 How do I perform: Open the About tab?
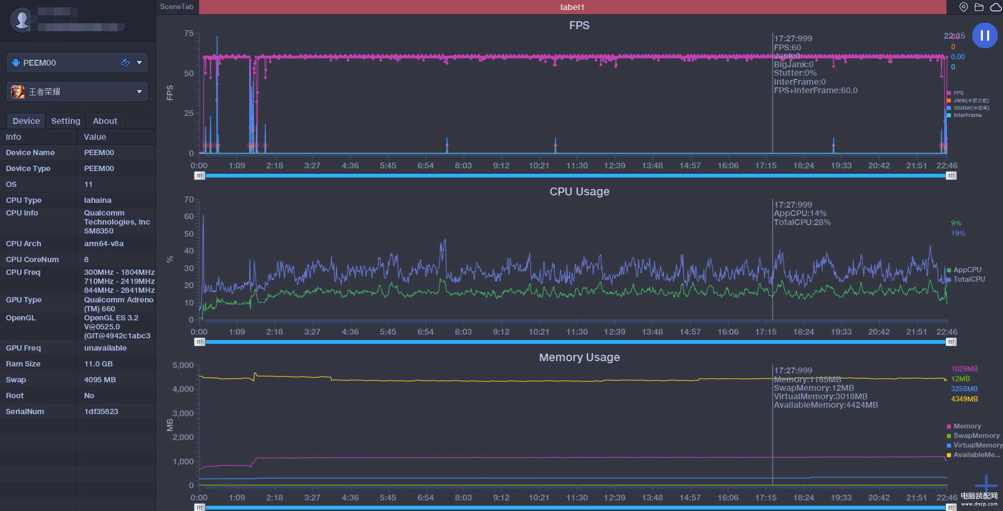tap(105, 121)
